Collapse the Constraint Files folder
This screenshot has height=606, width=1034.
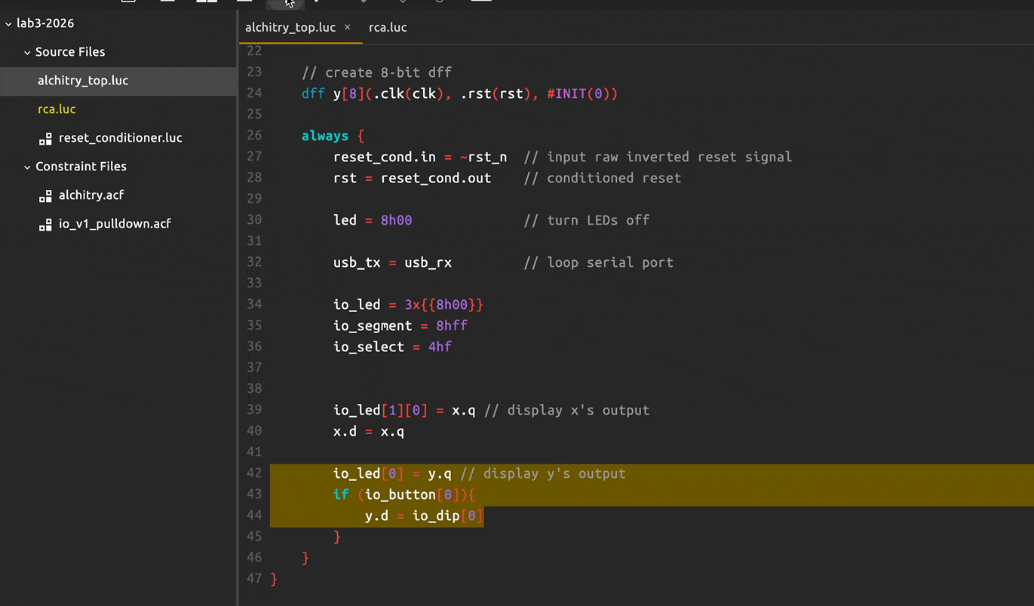coord(27,167)
